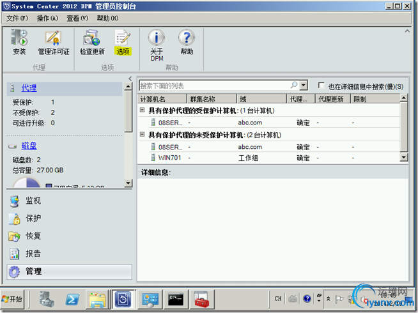Image resolution: width=418 pixels, height=313 pixels.
Task: Click the 代理 agents link
Action: [x=29, y=88]
